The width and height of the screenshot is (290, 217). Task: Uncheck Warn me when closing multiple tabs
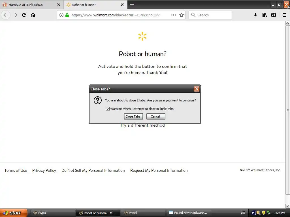[x=108, y=109]
